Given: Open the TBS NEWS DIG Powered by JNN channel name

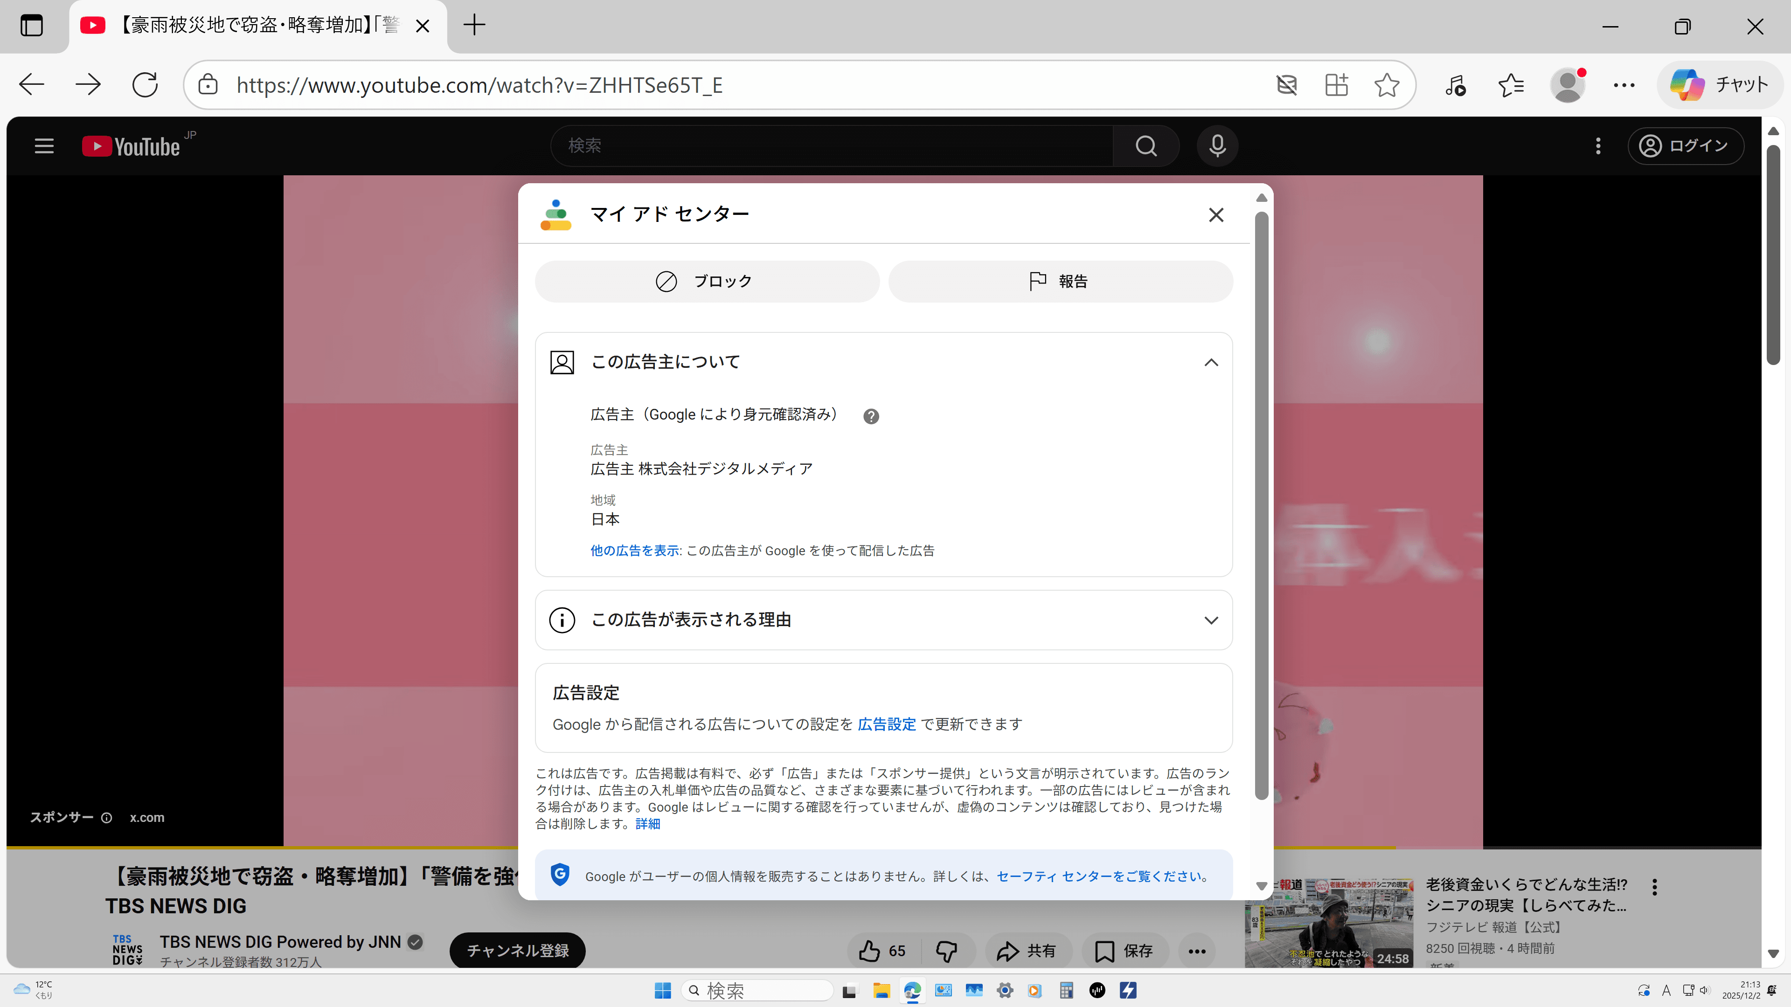Looking at the screenshot, I should (280, 942).
